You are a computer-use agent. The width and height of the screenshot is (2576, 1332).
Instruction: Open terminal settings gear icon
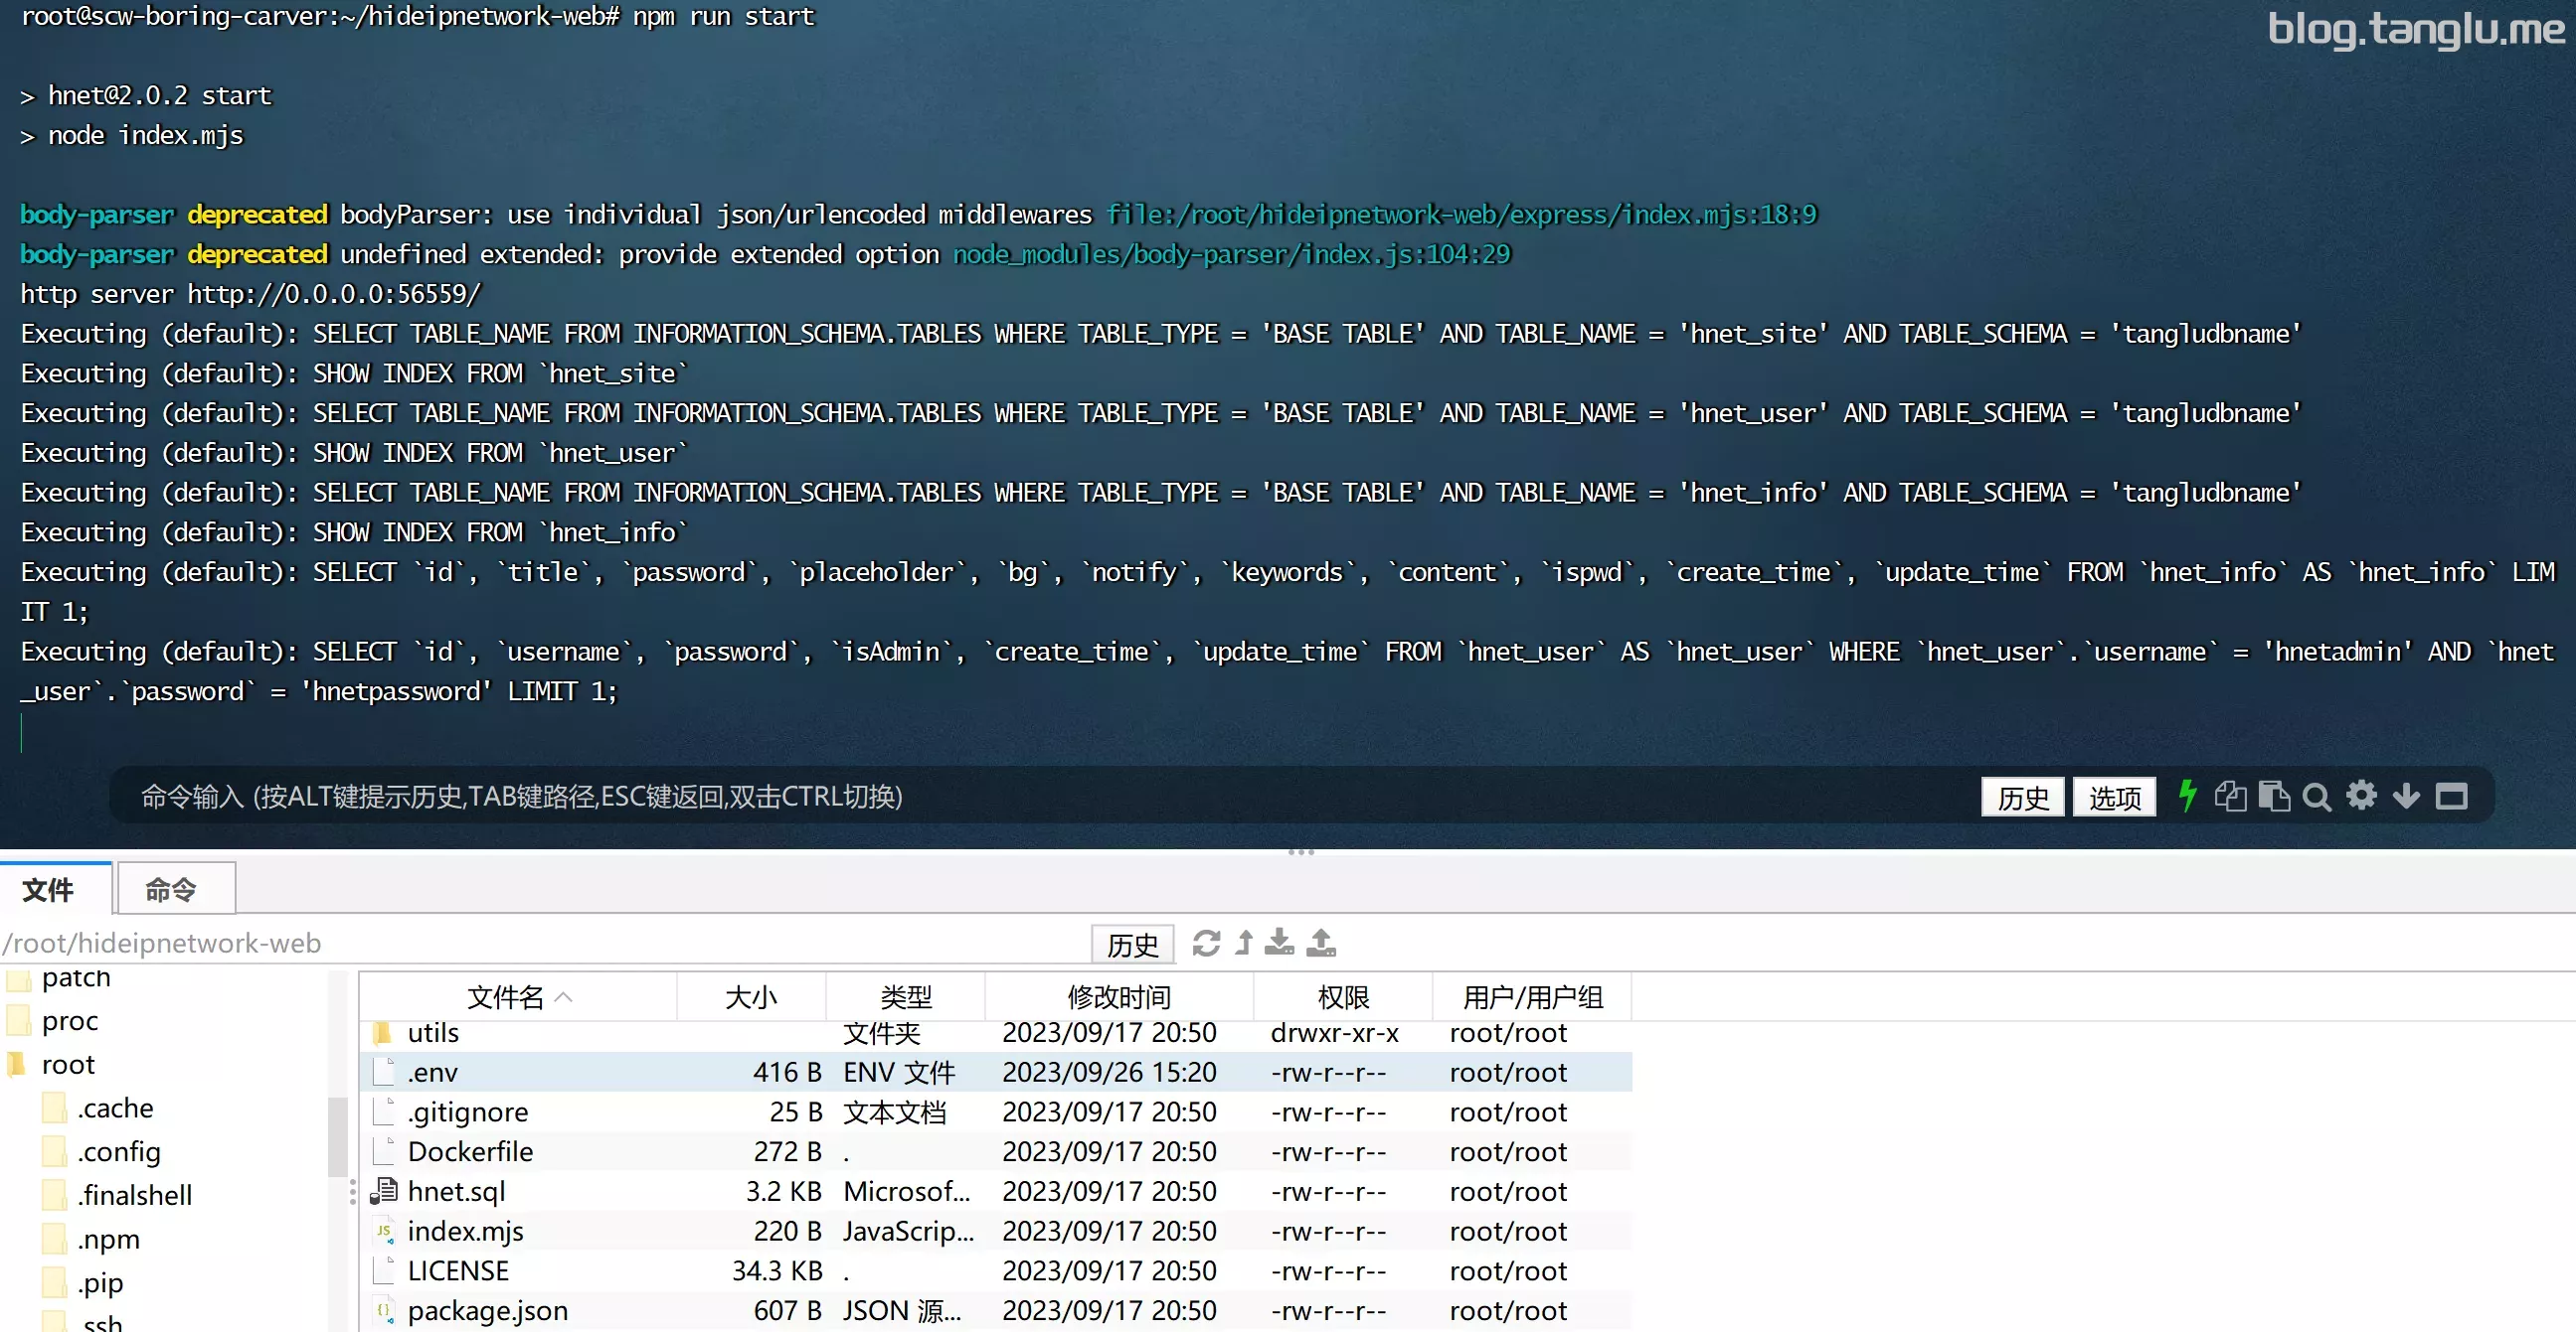[2362, 797]
